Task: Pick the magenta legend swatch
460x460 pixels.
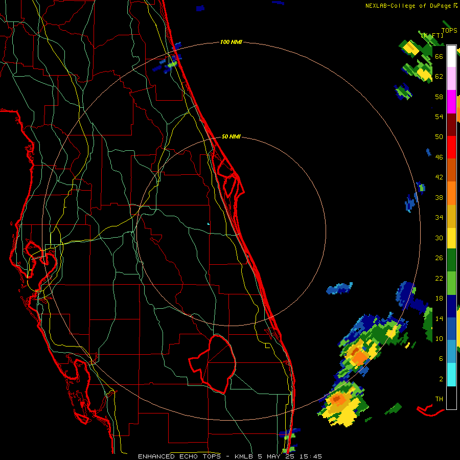Action: [451, 102]
